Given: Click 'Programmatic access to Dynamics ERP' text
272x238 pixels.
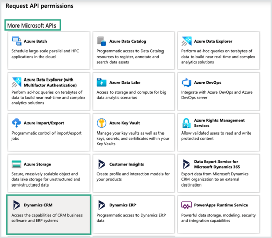Looking at the screenshot, I should click(x=131, y=218).
